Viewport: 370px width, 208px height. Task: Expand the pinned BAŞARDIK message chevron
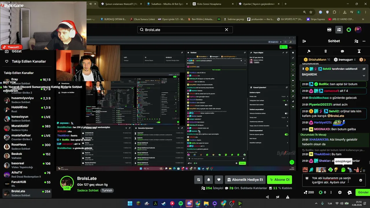[364, 75]
